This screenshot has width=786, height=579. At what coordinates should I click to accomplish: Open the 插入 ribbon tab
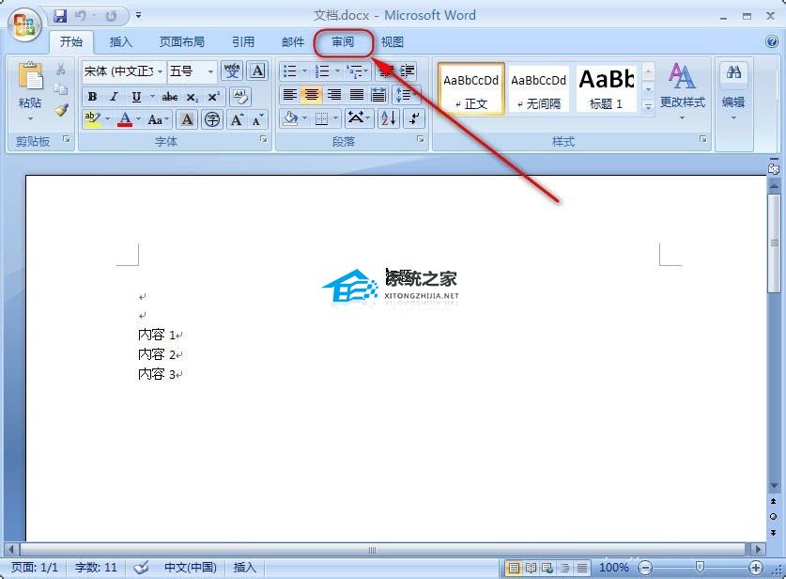[120, 41]
